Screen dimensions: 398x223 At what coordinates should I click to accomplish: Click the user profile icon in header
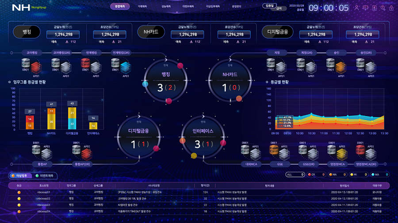click(x=356, y=8)
